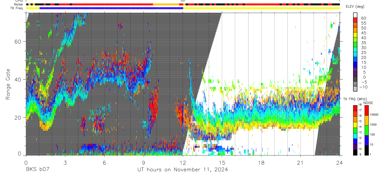
Task: Click the purple 5–10 degree ELEV swatch
Action: [355, 70]
